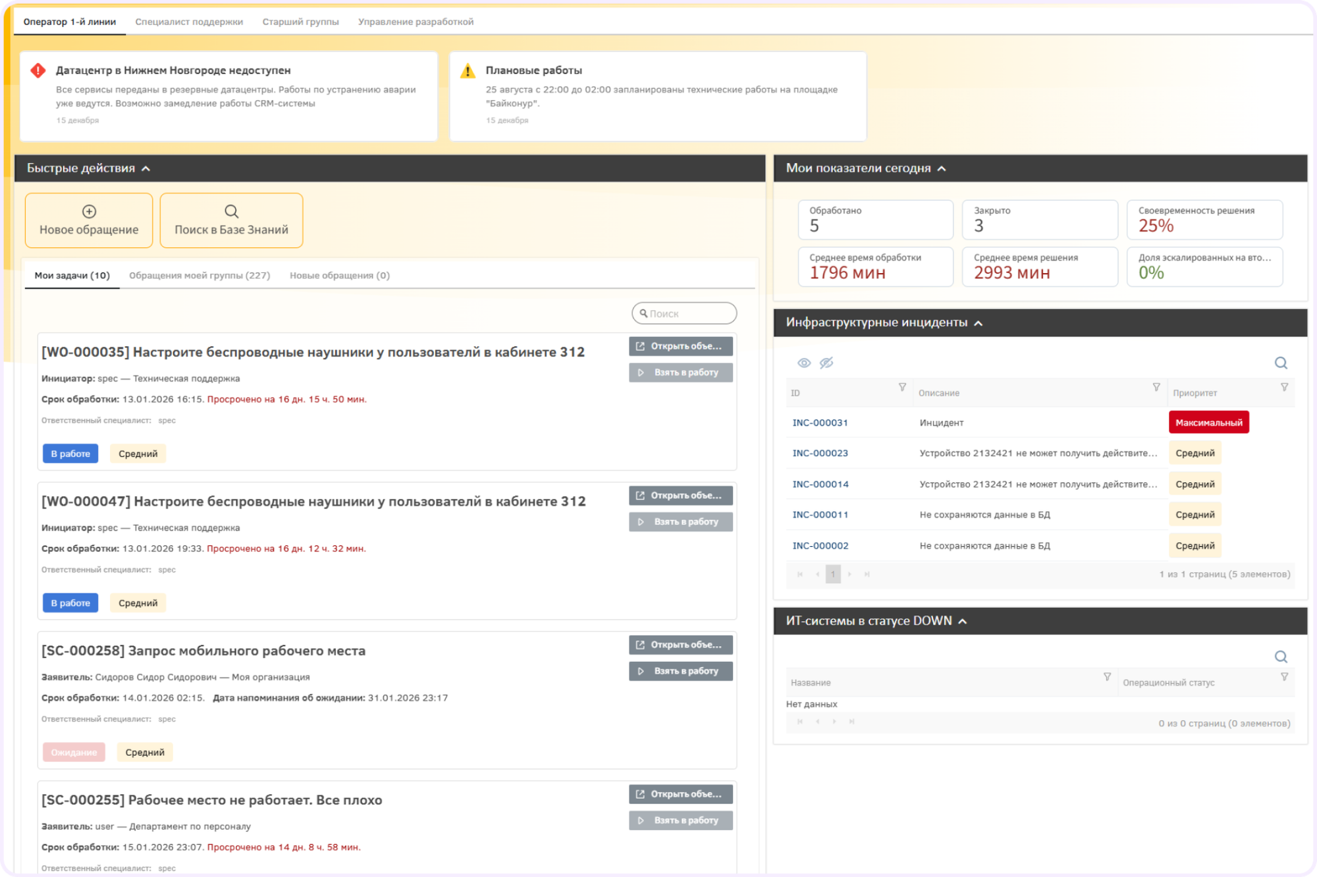Open incident INC-000002
Image resolution: width=1317 pixels, height=877 pixels.
(x=820, y=545)
